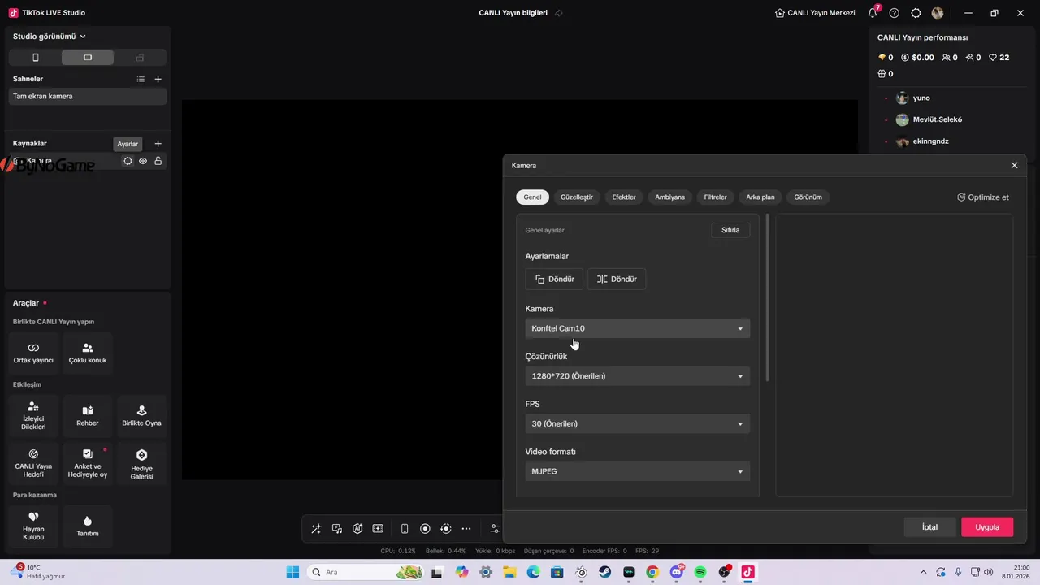Click the add-screen toolbar icon

coord(378,529)
